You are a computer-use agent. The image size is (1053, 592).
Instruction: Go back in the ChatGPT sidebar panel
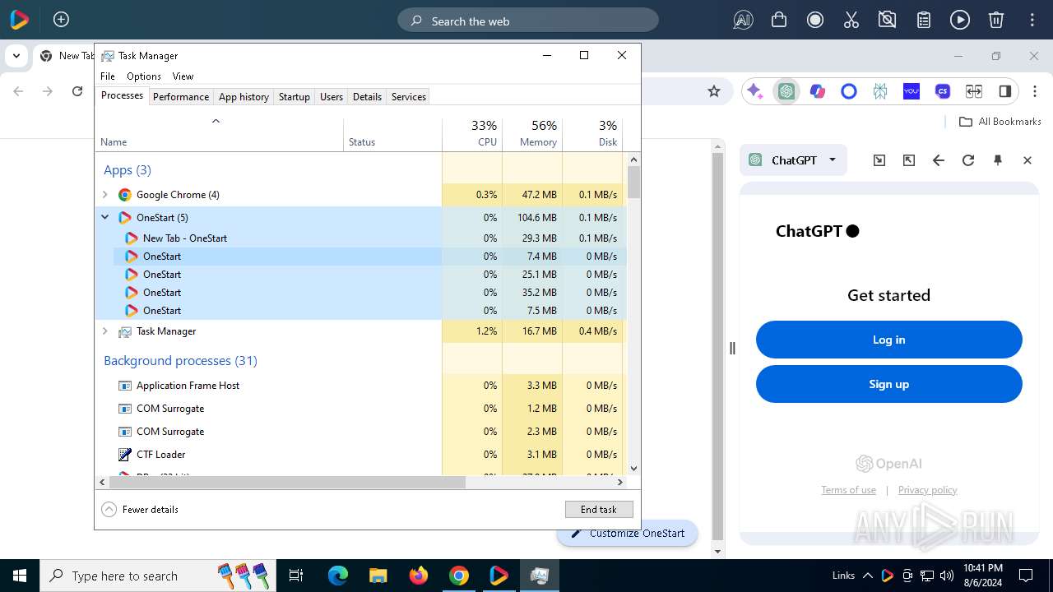coord(939,160)
